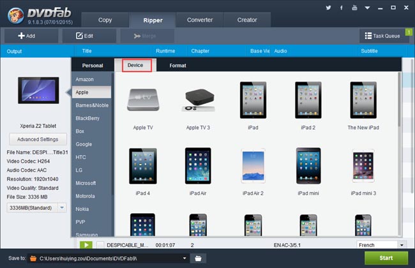Open the Device profile tab
Screen dimensions: 415x268
coord(135,65)
